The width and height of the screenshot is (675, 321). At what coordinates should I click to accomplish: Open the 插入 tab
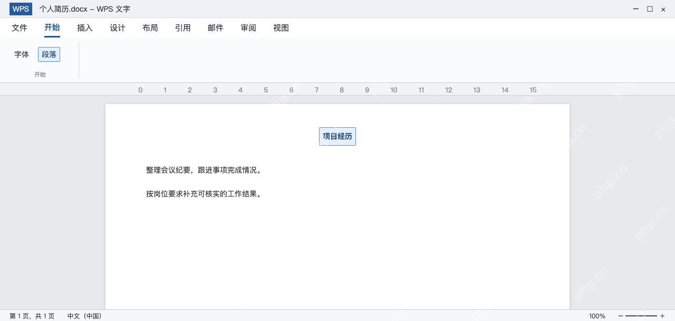pyautogui.click(x=85, y=28)
